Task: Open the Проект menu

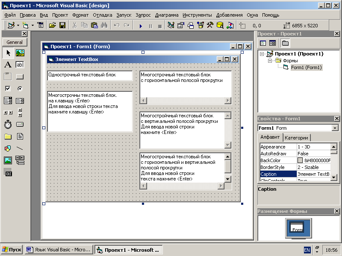Action: click(x=60, y=15)
